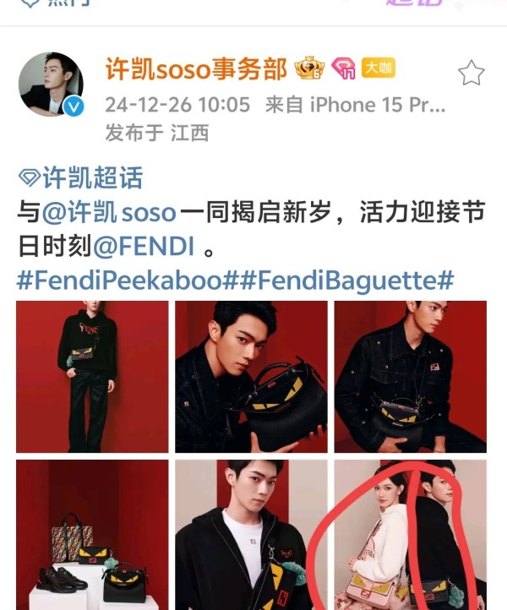Image resolution: width=507 pixels, height=610 pixels.
Task: Tap the blue verified V badge
Action: (74, 106)
